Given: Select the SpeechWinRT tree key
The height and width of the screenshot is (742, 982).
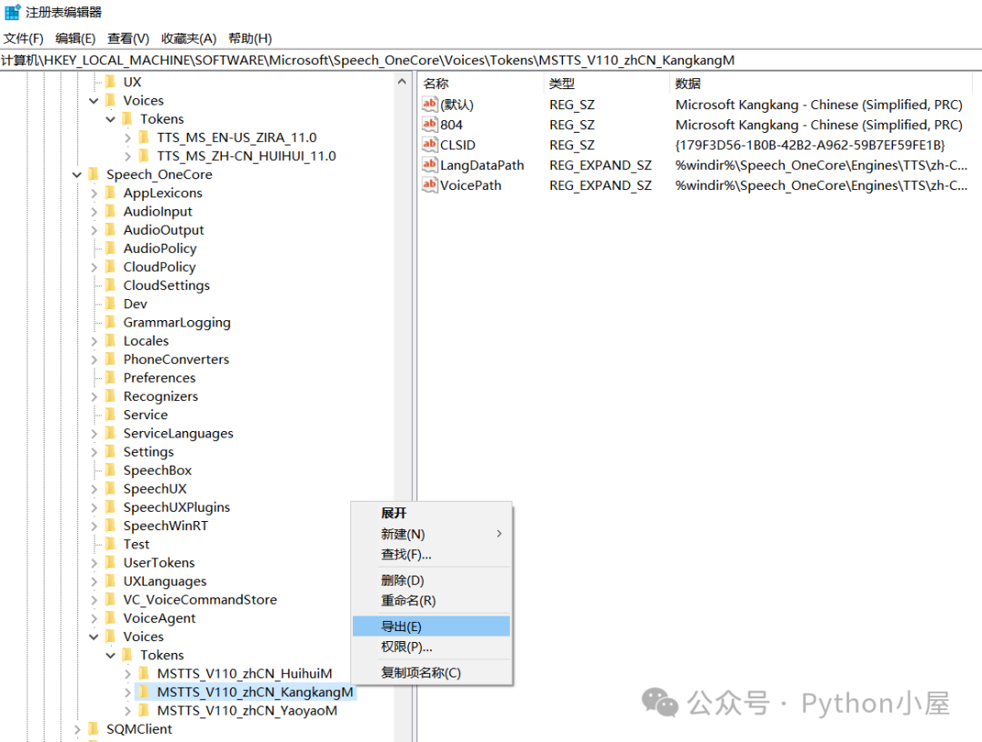Looking at the screenshot, I should 165,526.
